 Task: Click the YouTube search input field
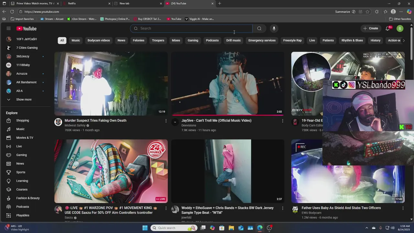(x=191, y=28)
